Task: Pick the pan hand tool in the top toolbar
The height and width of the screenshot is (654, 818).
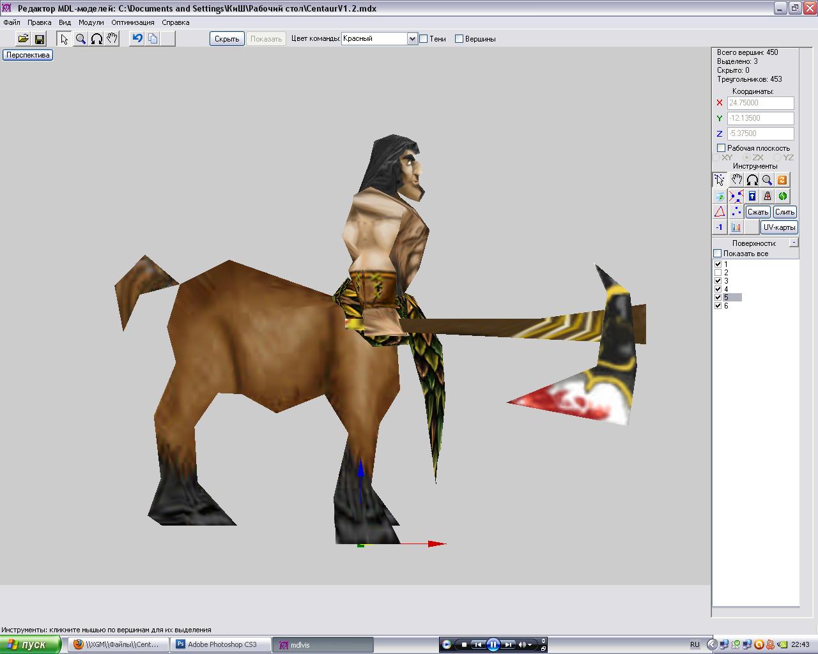Action: point(112,38)
